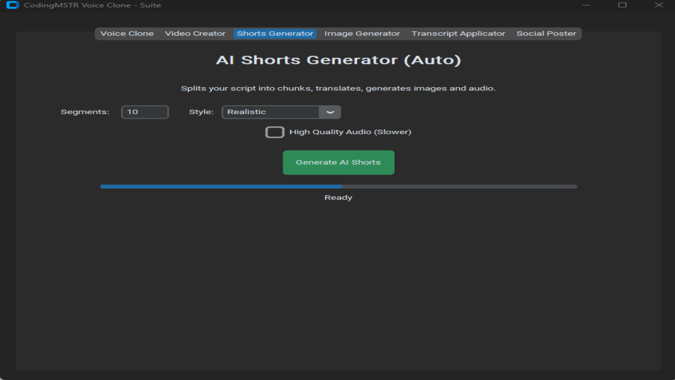
Task: Click the High Quality Audio (Slower) label
Action: tap(350, 132)
